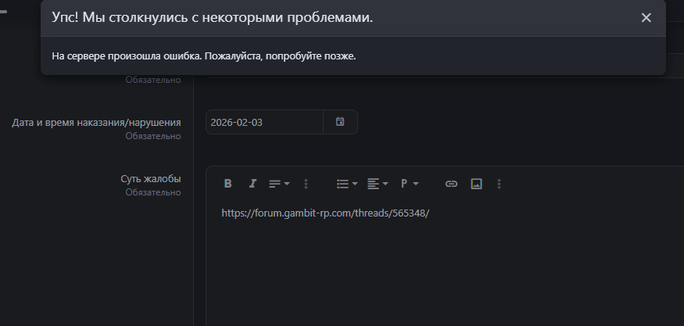Open more text options after font size
The image size is (684, 326).
[306, 184]
